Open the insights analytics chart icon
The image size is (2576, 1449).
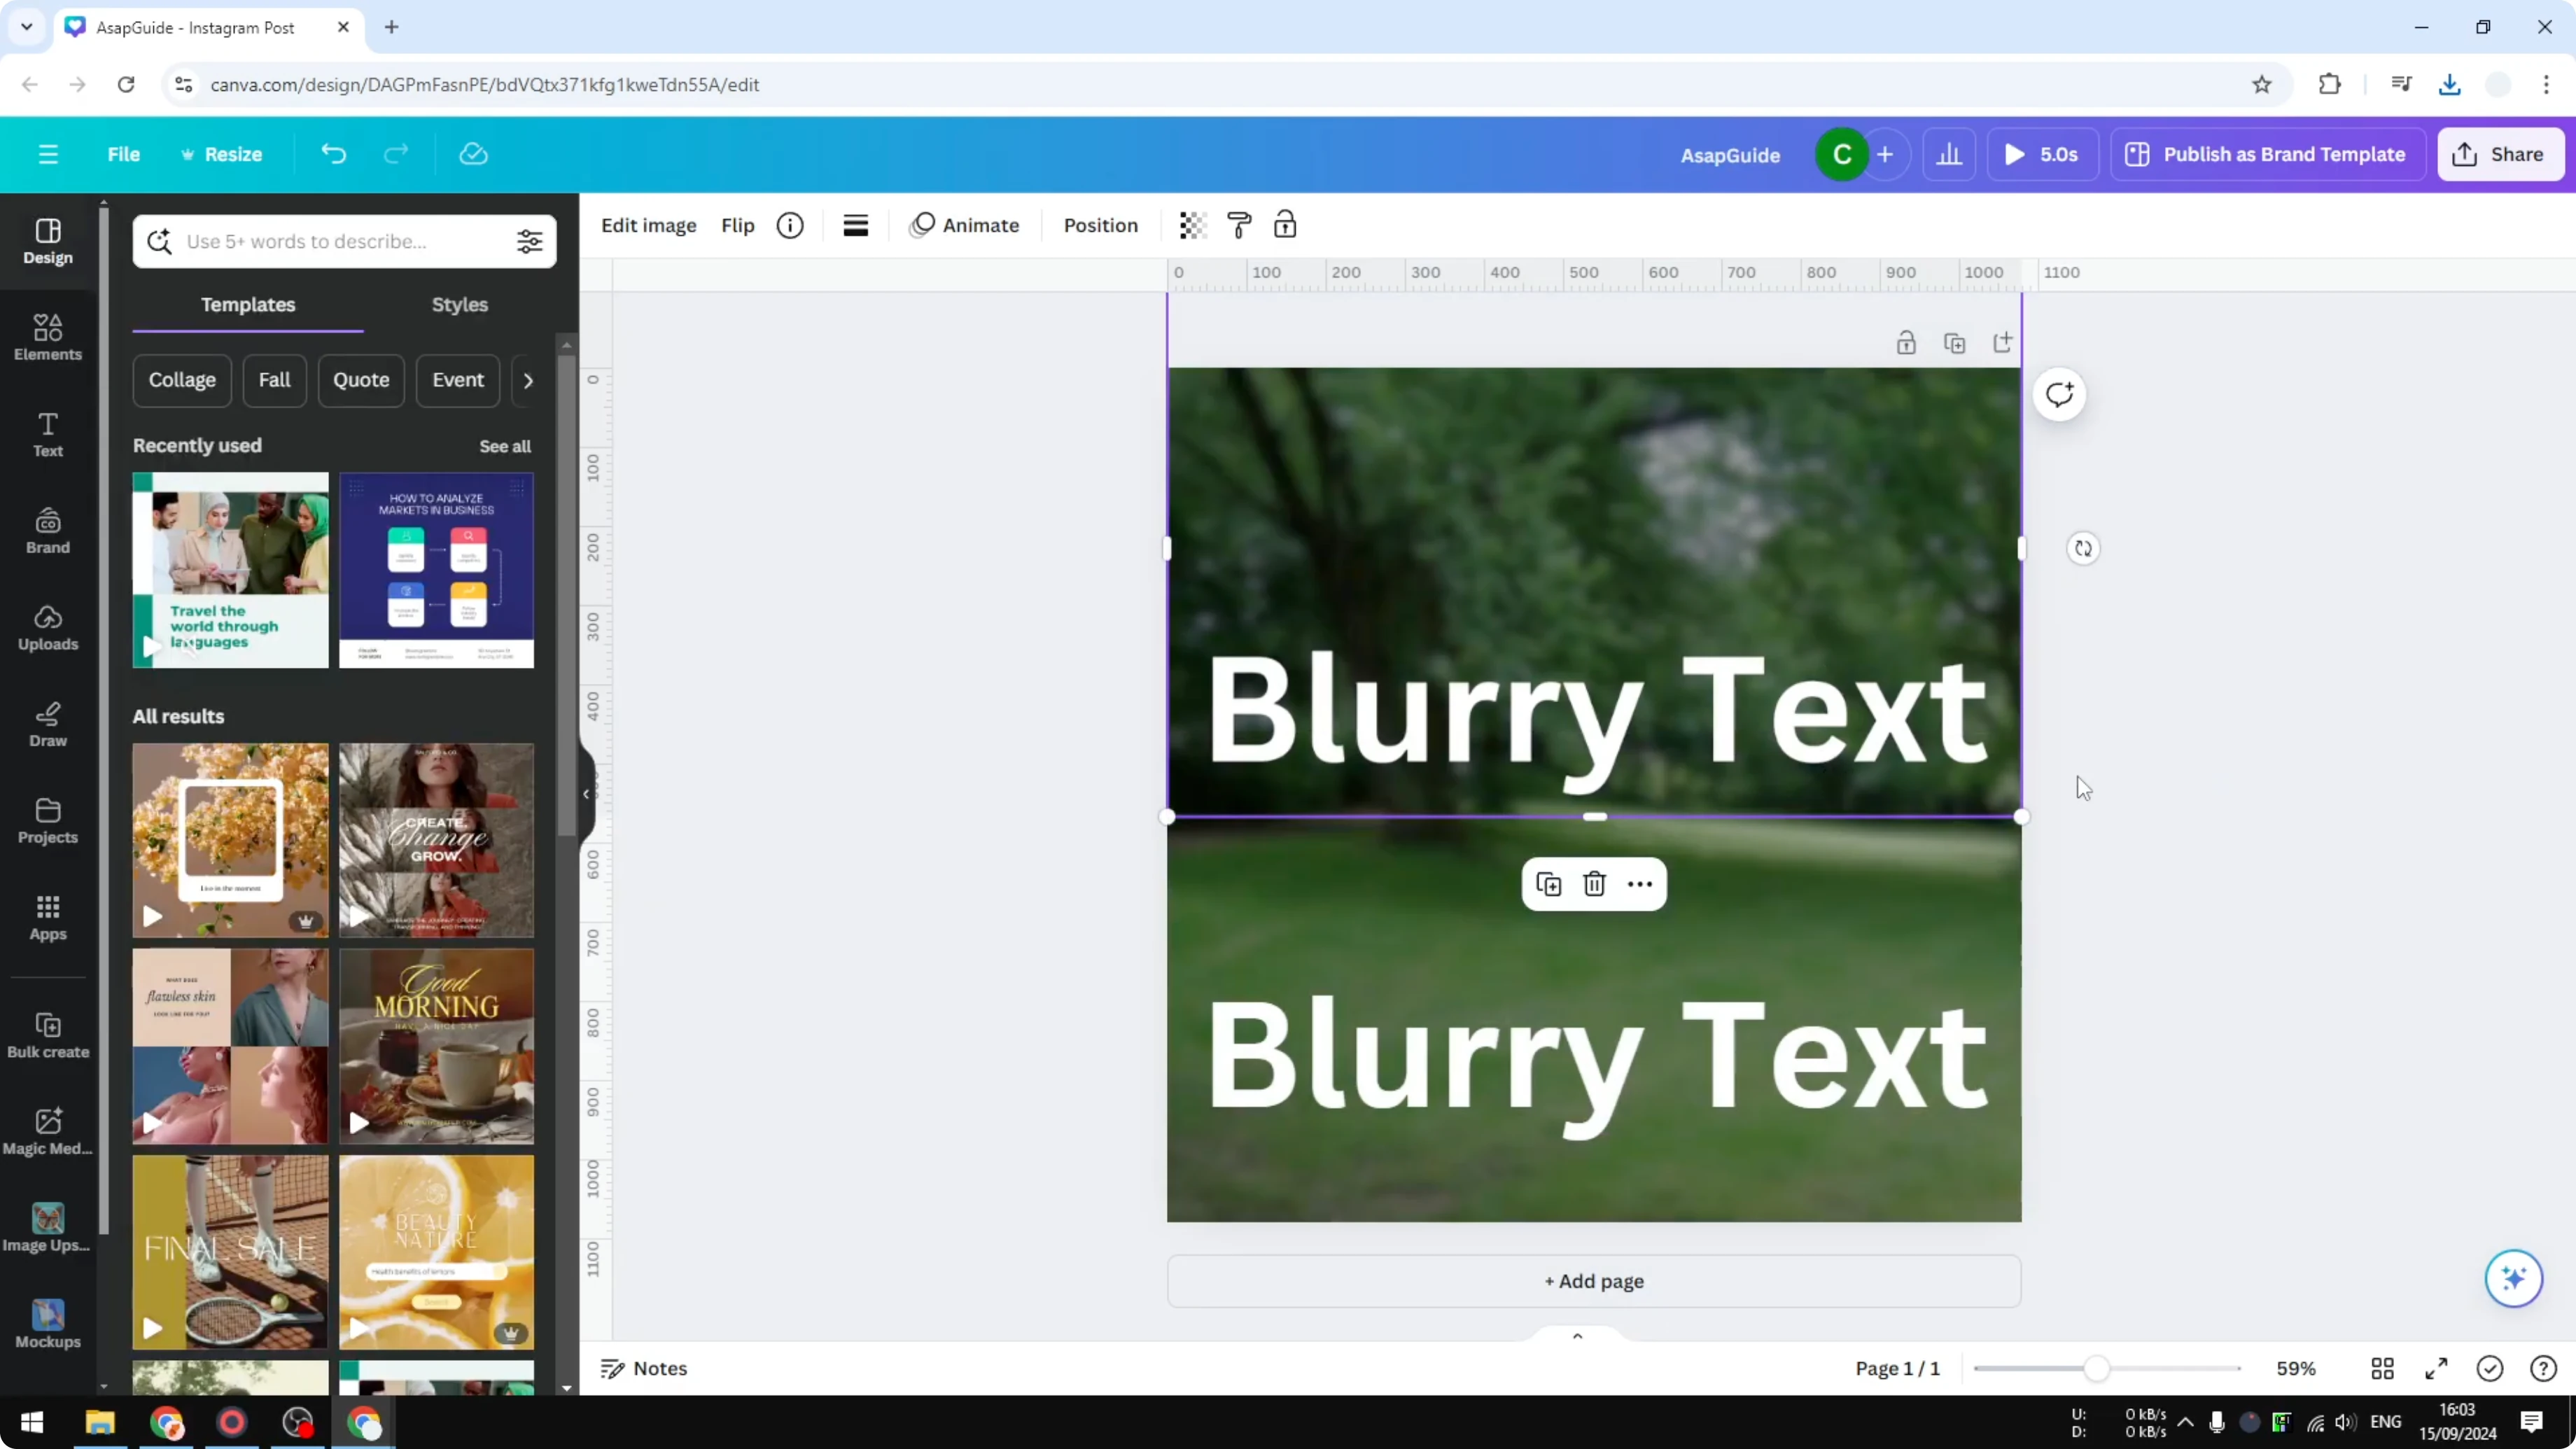[x=1949, y=154]
